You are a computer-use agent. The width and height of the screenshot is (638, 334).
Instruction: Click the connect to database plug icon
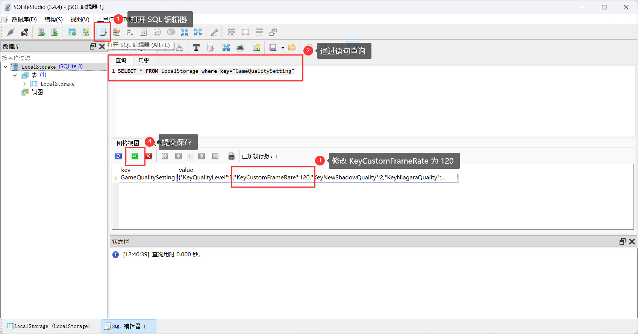pos(11,32)
